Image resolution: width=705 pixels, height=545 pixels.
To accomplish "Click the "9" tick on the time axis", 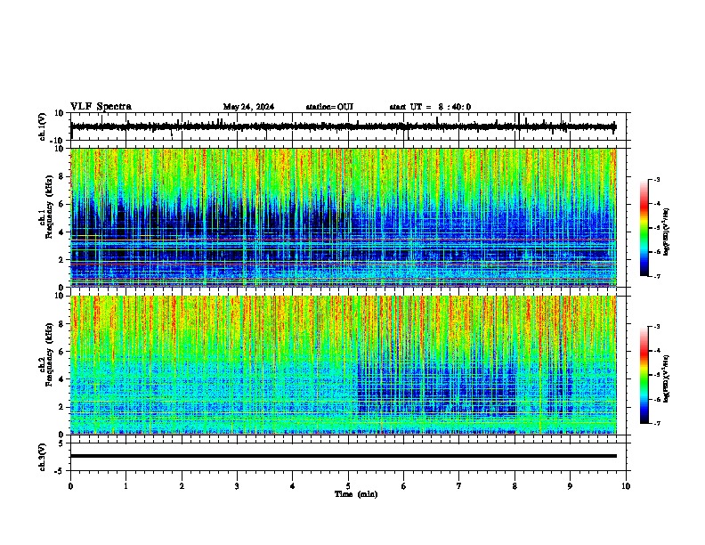I will pyautogui.click(x=570, y=486).
